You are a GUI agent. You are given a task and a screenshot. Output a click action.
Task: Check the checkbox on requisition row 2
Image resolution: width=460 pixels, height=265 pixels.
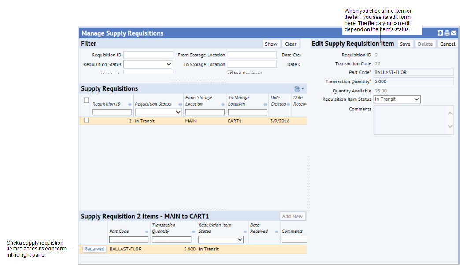(86, 120)
